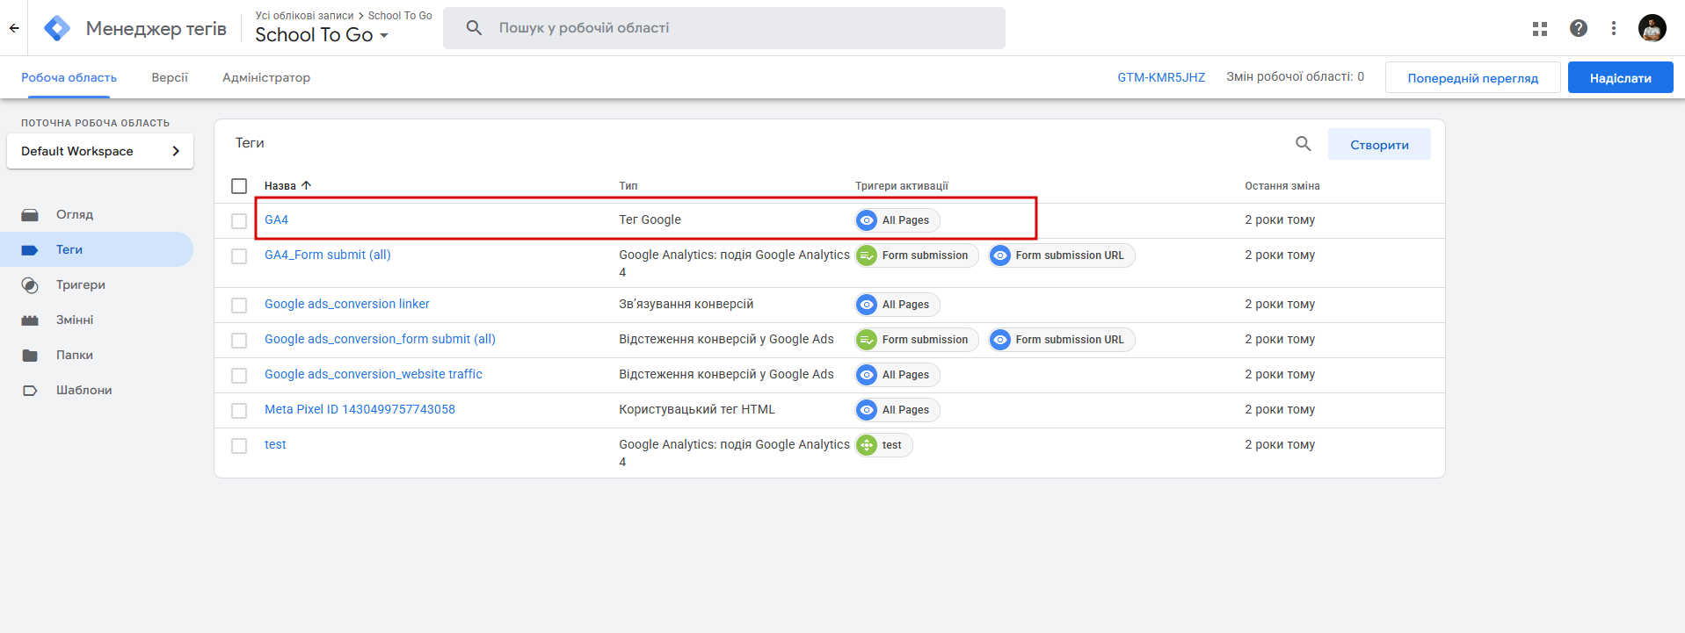
Task: Click the GTM-KMR5JHZ container ID link
Action: click(1161, 77)
